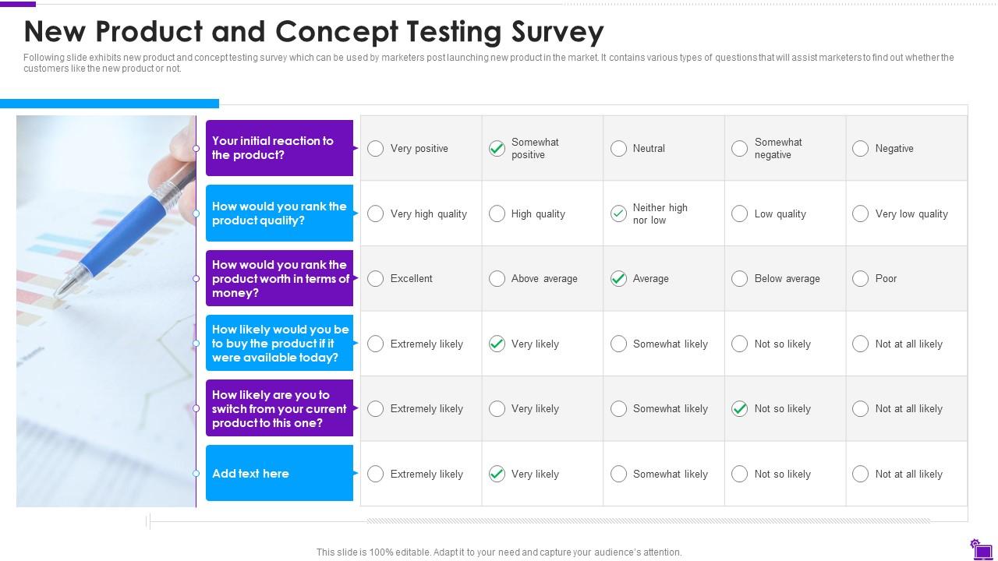Click the striped horizontal bar below the table

click(648, 520)
